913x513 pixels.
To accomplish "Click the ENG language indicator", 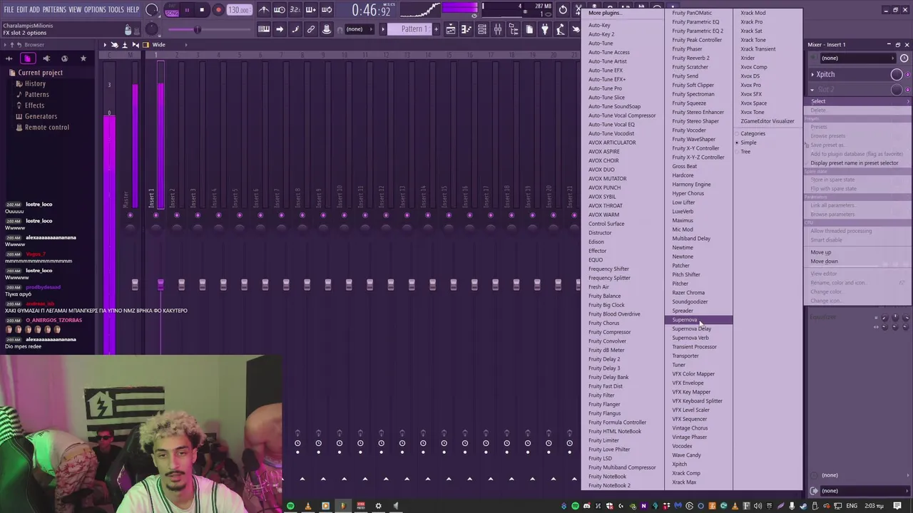I will 852,507.
